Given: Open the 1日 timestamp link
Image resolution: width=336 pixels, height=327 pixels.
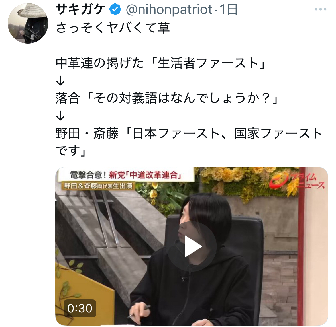Looking at the screenshot, I should click(229, 10).
